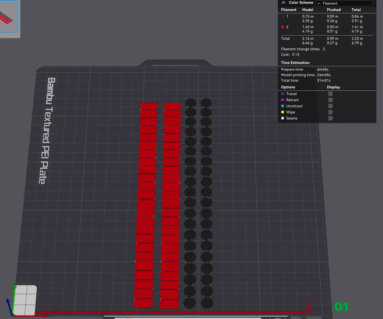Collapse the Color Scheme panel chevron
Screen dimensions: 383x319
tap(283, 3)
